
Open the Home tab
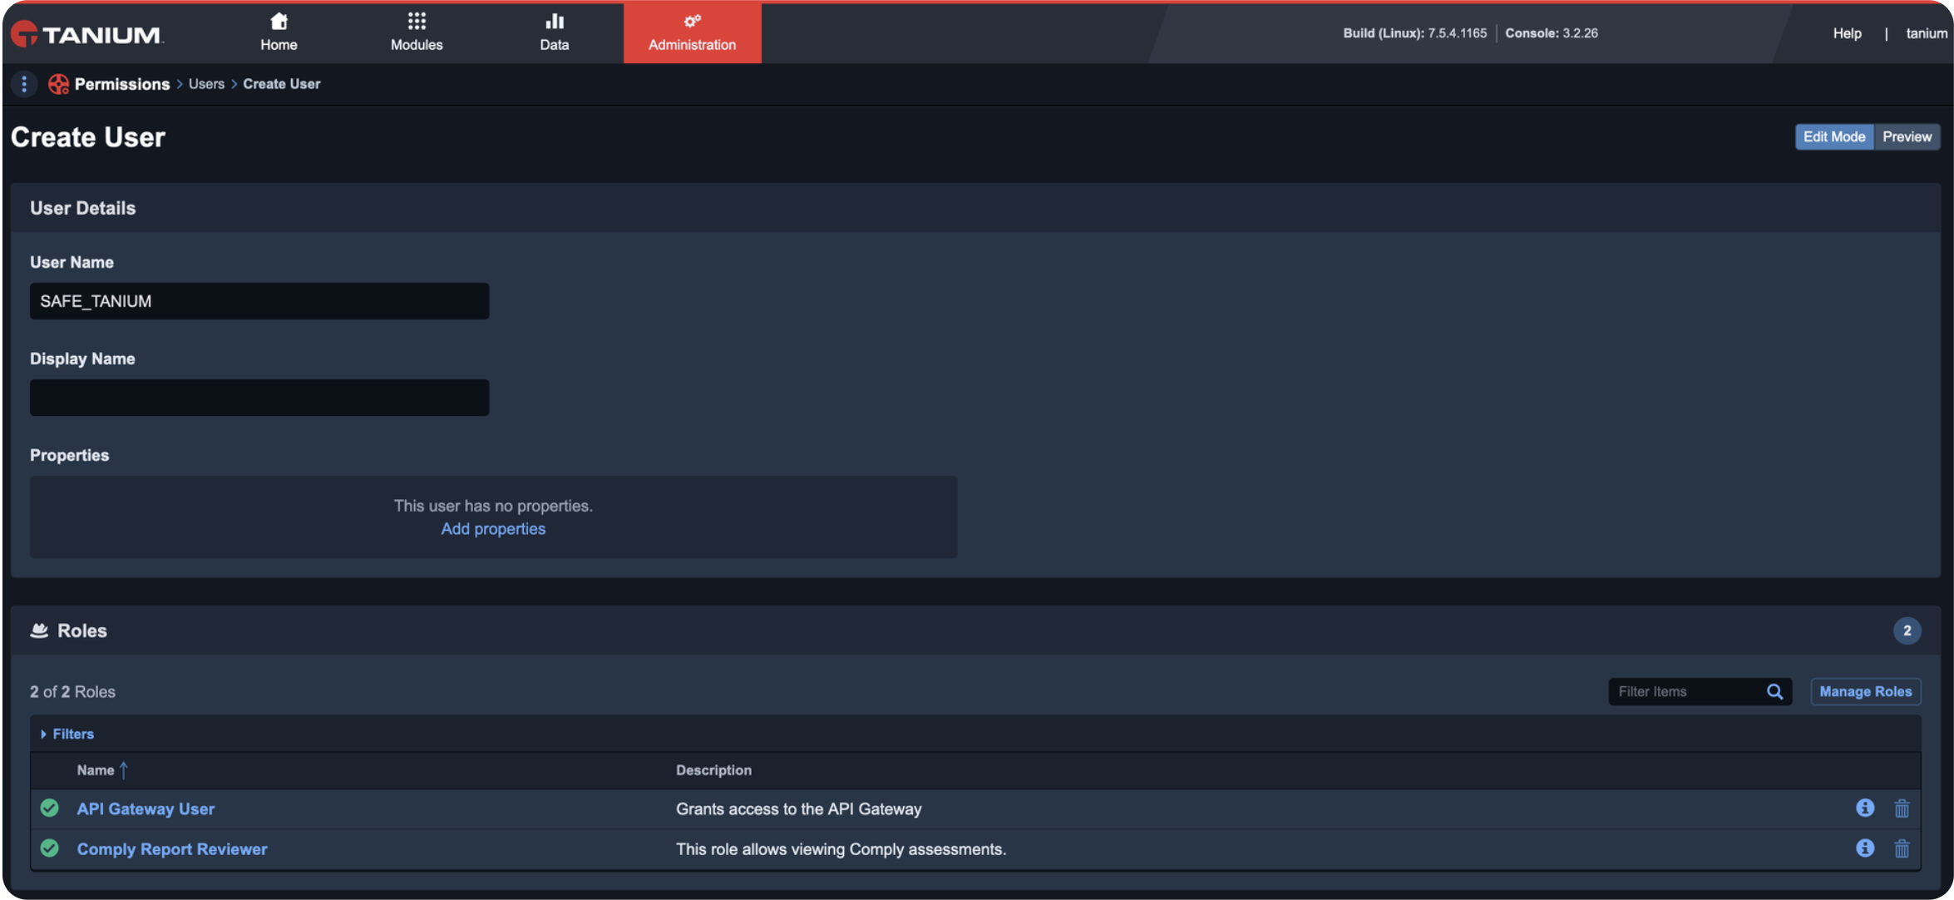[279, 32]
